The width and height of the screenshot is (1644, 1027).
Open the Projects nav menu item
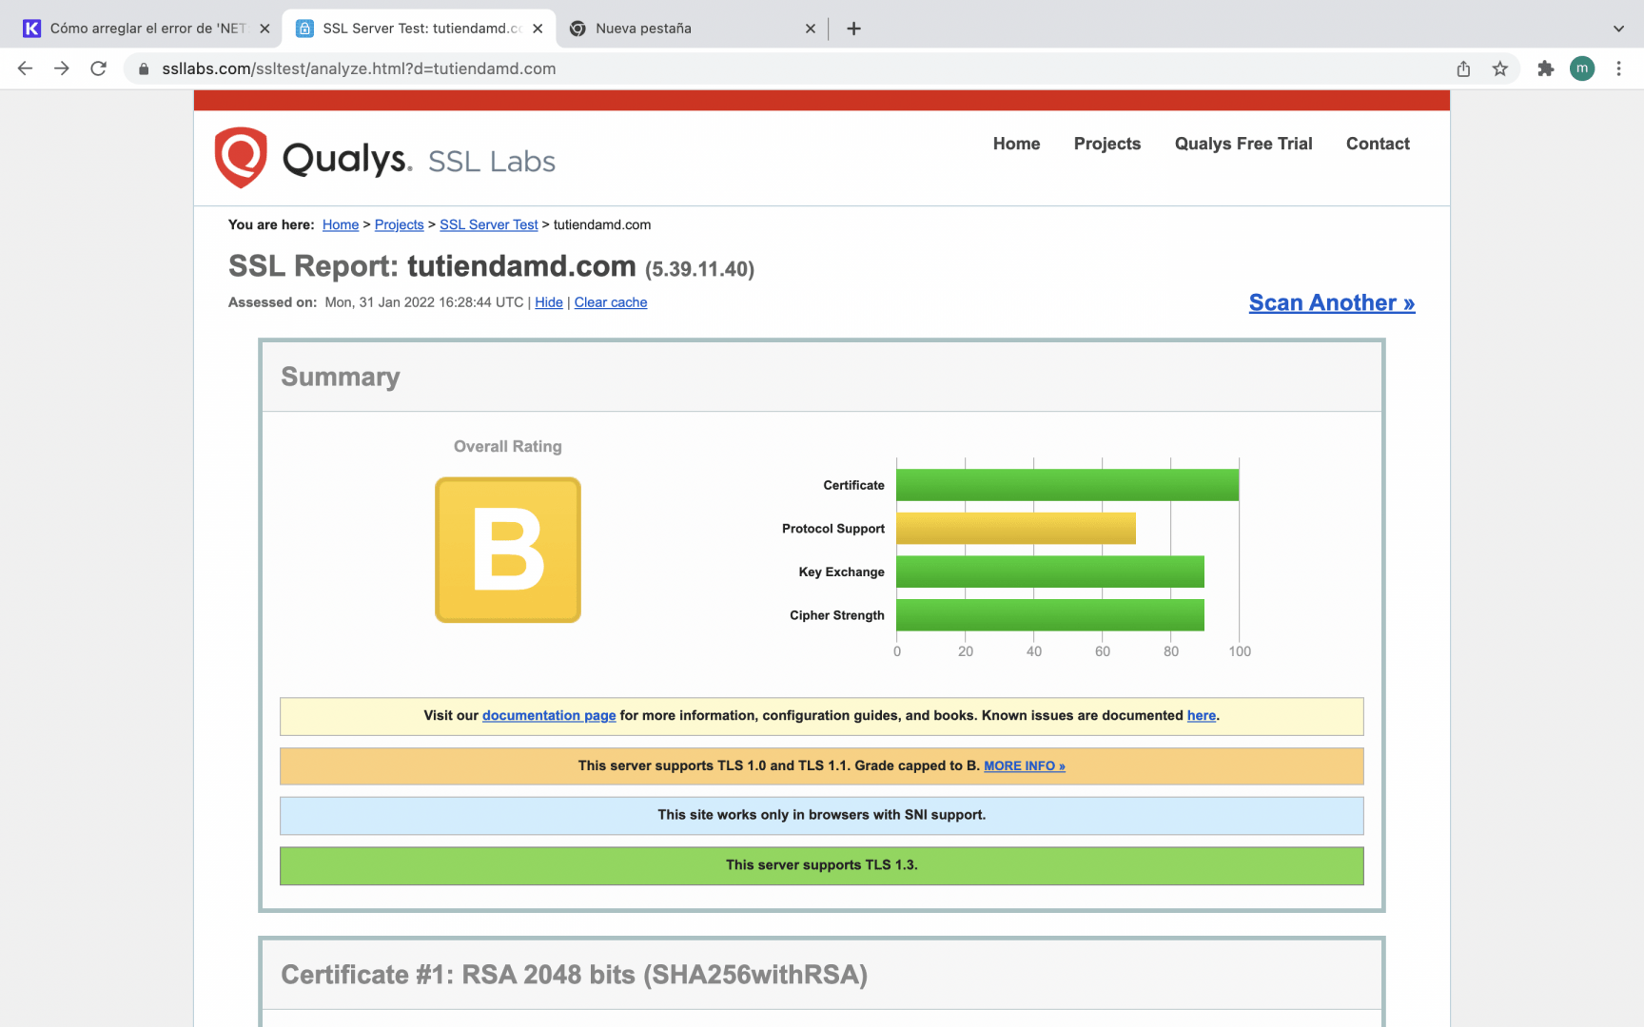[1107, 144]
